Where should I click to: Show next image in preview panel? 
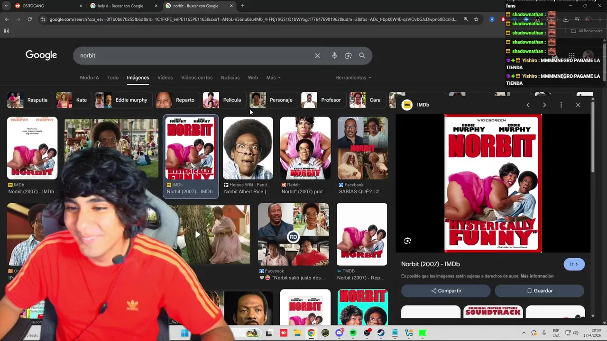pyautogui.click(x=544, y=105)
